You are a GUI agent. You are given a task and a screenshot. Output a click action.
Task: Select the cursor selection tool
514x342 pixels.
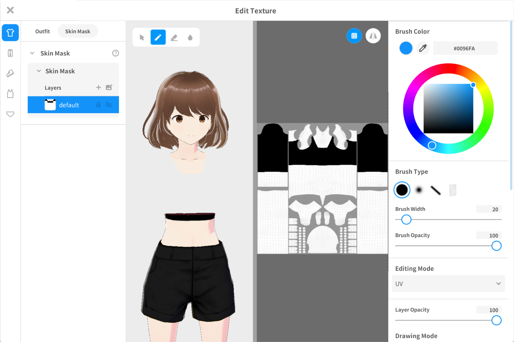tap(142, 37)
